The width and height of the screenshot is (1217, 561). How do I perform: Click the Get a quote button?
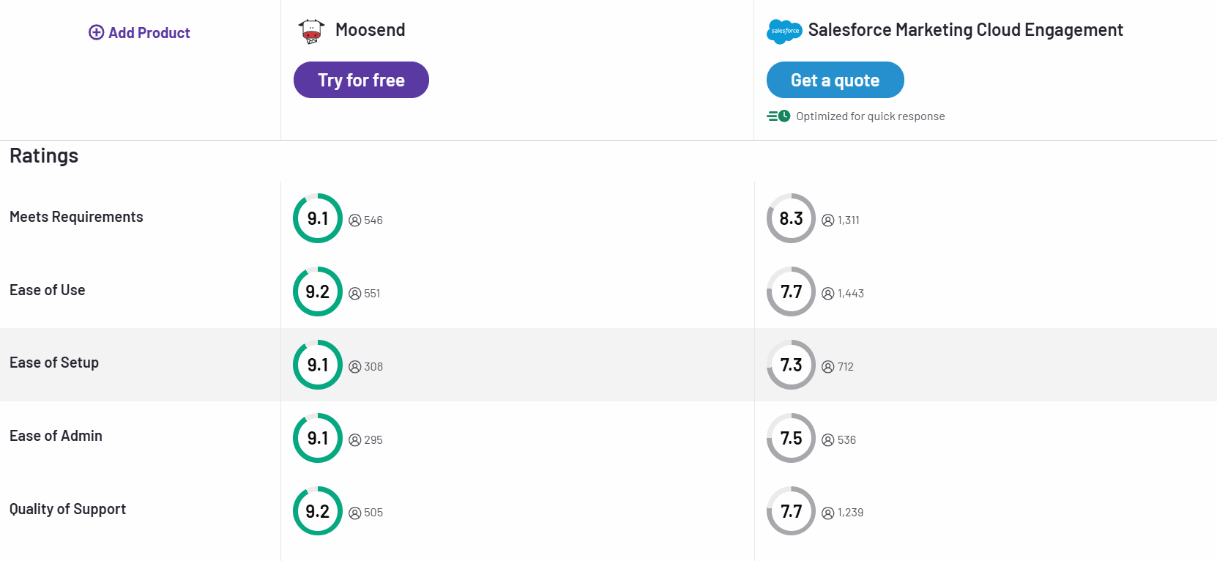(x=835, y=80)
